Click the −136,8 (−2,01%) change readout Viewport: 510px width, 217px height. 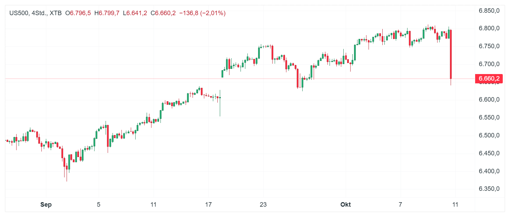click(x=202, y=13)
